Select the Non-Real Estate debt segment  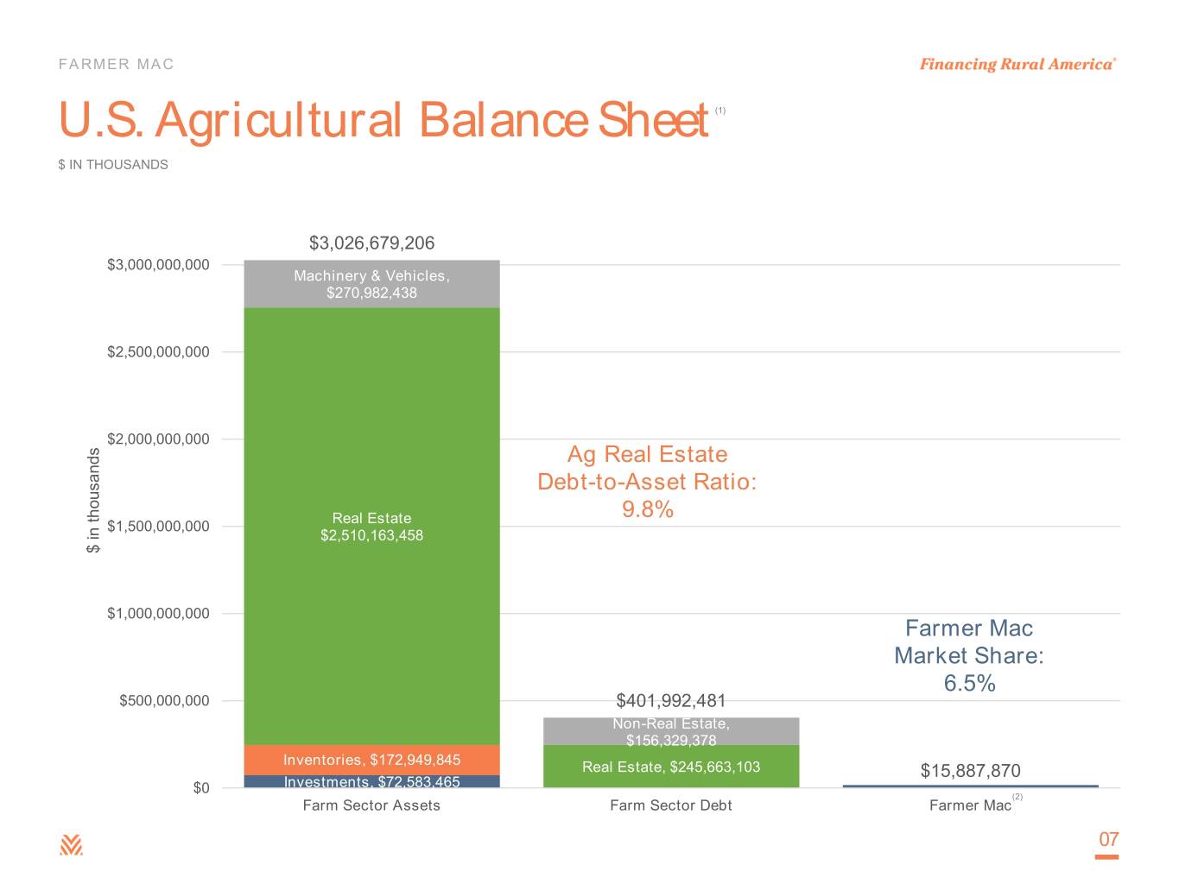click(671, 731)
